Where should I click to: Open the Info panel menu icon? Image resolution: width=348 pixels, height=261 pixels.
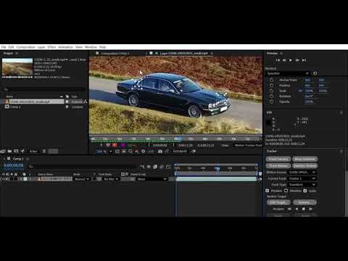341,112
